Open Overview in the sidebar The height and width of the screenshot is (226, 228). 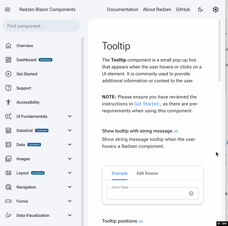25,46
